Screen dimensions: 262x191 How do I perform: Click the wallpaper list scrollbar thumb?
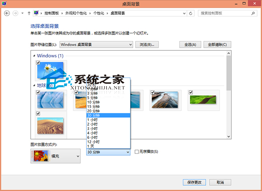tap(228, 73)
